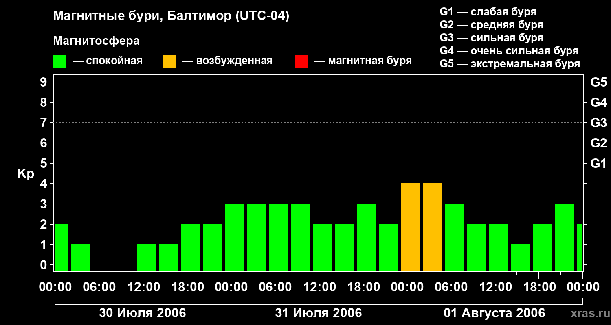Click the Kp 3 bar just after the orange bars
The width and height of the screenshot is (611, 325).
(455, 238)
